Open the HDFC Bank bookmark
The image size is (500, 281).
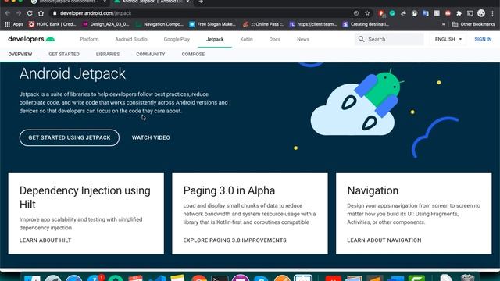[x=52, y=24]
